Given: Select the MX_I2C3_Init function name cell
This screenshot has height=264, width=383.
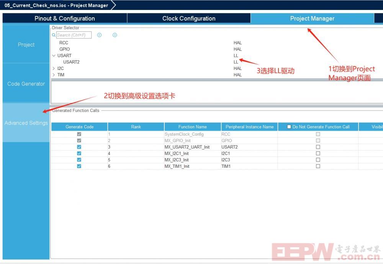Looking at the screenshot, I should point(193,160).
